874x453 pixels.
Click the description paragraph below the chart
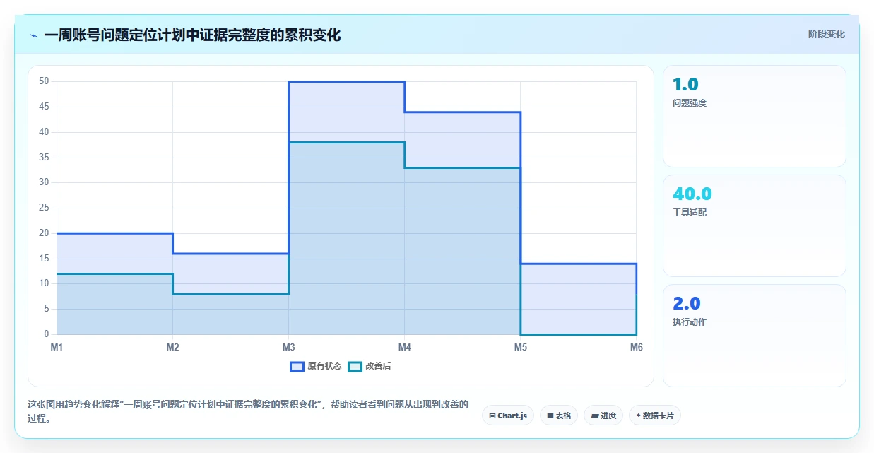pos(247,411)
